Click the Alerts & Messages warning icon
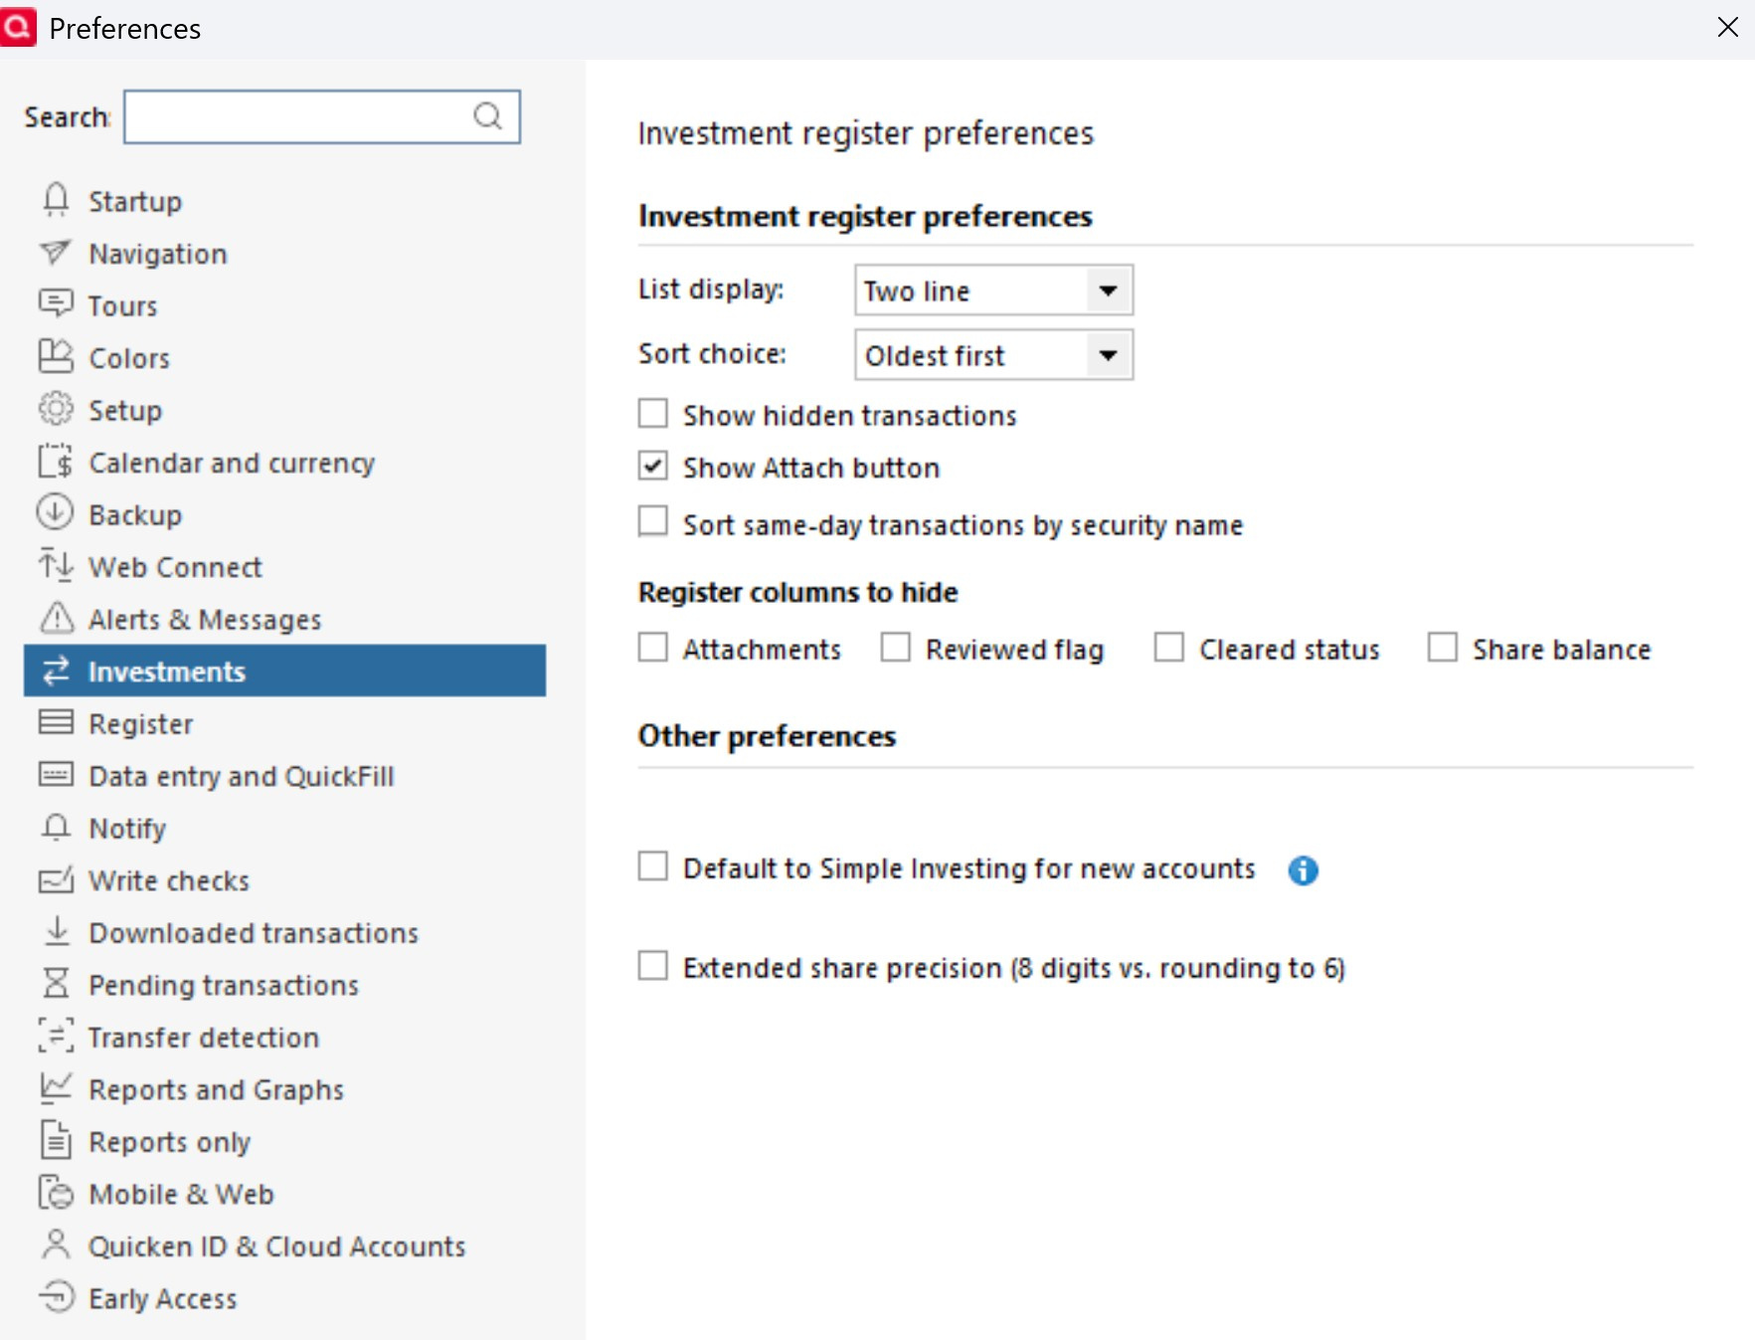Image resolution: width=1755 pixels, height=1340 pixels. 57,619
